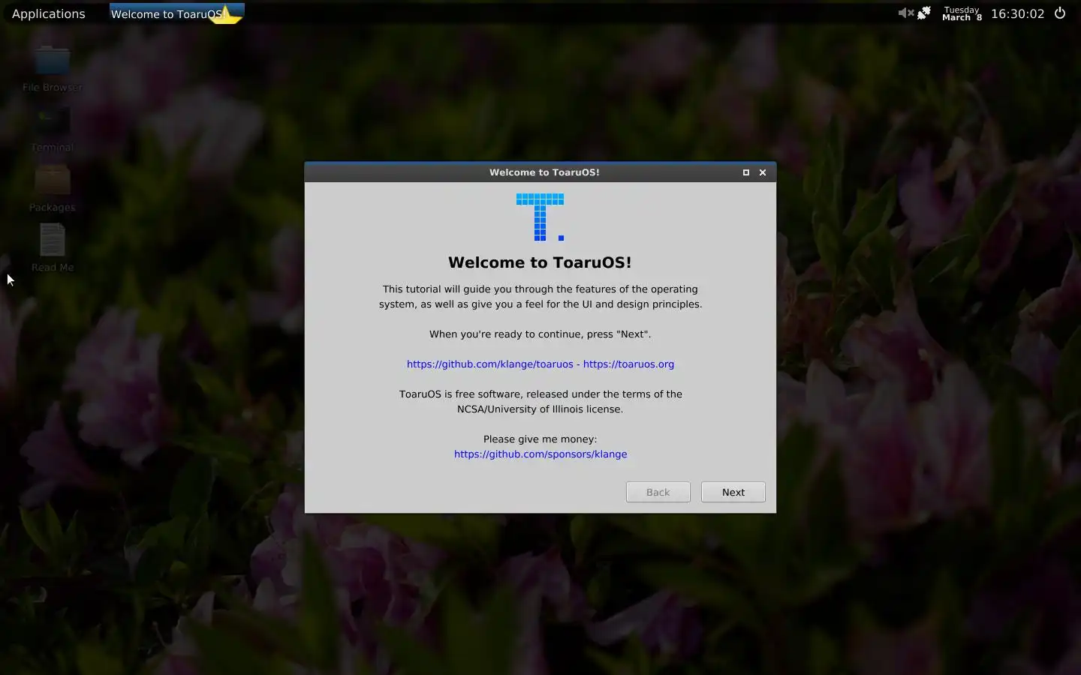Click the Next button

[733, 492]
